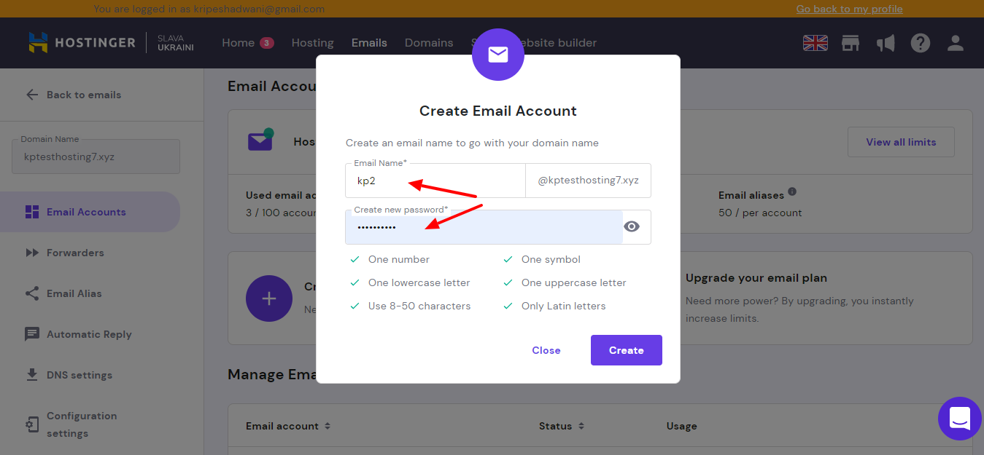
Task: Click Go back to my profile link
Action: pos(849,9)
